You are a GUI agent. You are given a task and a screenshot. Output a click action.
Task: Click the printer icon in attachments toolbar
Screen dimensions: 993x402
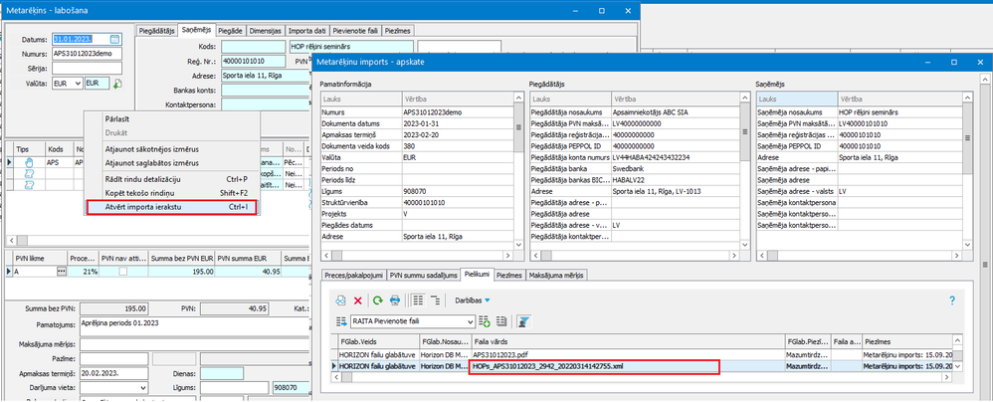(395, 300)
